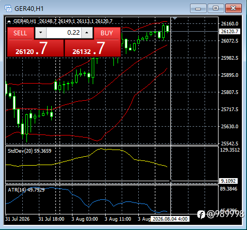
Task: Maximize the GER40,H1 chart window
Action: coord(215,8)
